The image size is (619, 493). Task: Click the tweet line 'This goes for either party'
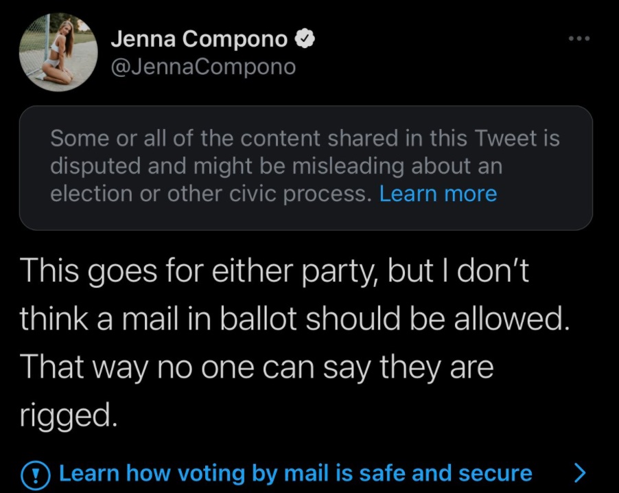[x=275, y=271]
